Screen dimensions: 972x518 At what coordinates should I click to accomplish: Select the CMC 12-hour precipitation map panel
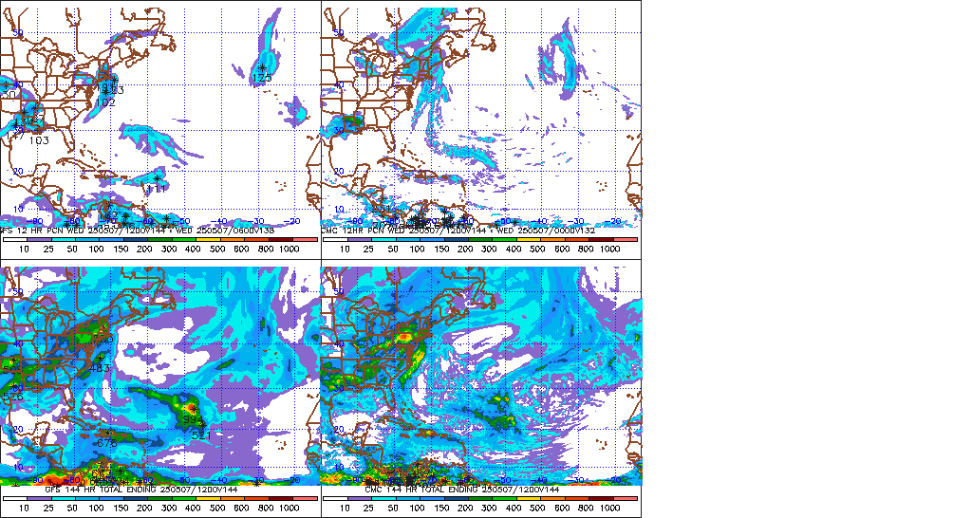[x=481, y=117]
